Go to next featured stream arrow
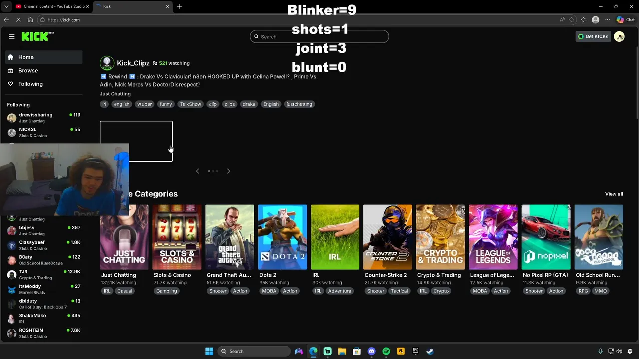 [228, 171]
